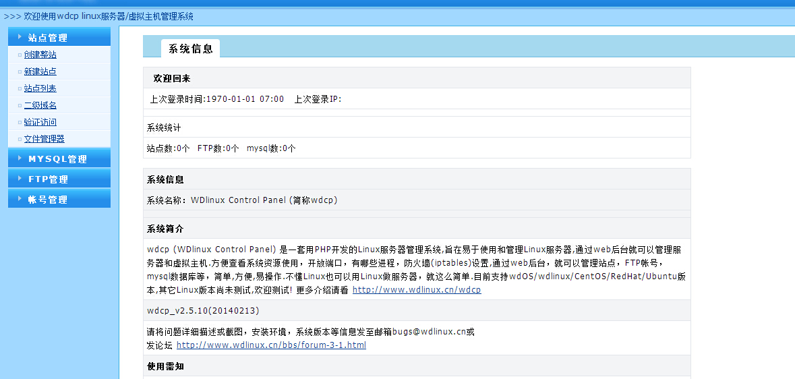Click the wdcp_v2.5.10(20140213) version text
This screenshot has height=379, width=795.
click(x=204, y=310)
